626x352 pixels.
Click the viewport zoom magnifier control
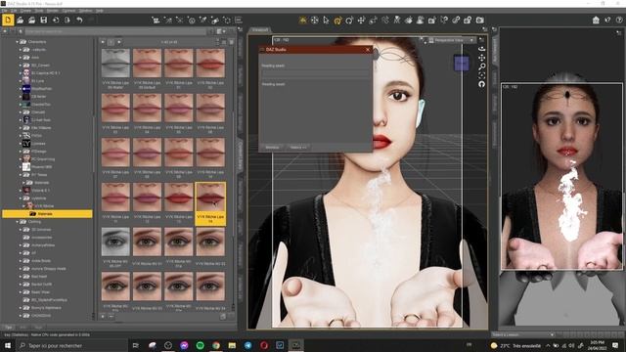[x=482, y=66]
